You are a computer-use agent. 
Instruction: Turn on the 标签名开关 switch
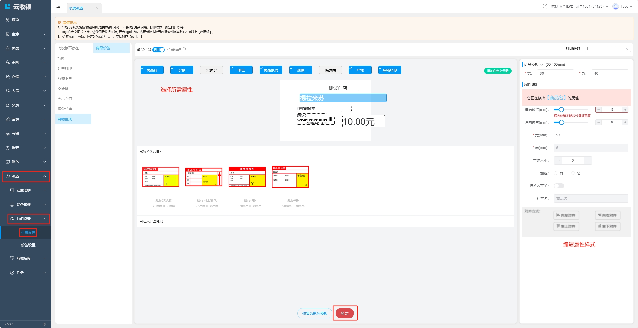559,186
